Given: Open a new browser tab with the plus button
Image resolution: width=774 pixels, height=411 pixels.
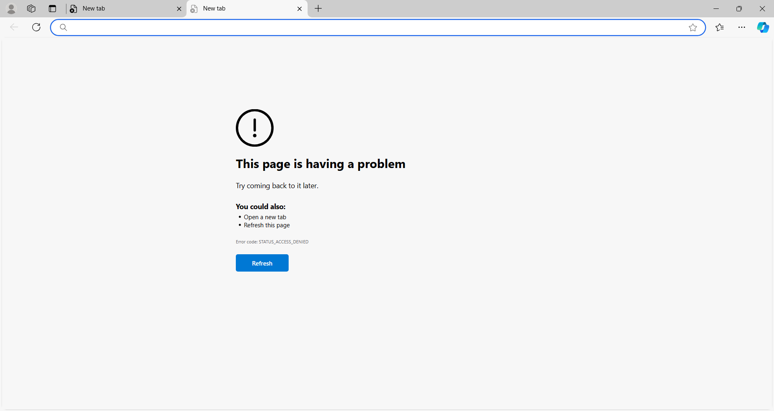Looking at the screenshot, I should (318, 8).
